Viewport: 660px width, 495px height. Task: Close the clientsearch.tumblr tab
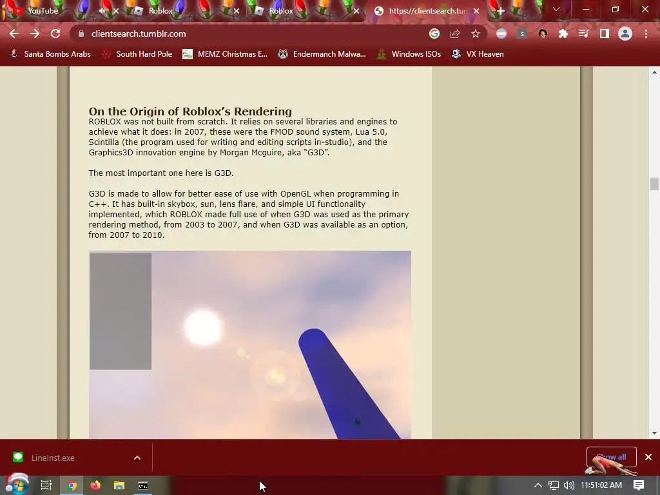[x=476, y=11]
